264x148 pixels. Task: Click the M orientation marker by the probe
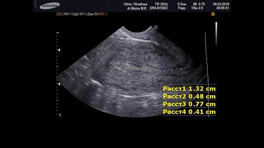[156, 27]
